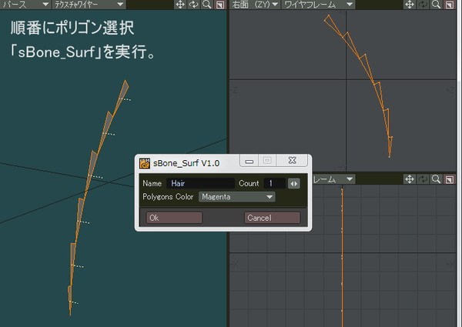Open the テクスチャワイヤー display mode dropdown
This screenshot has width=462, height=327.
[x=89, y=5]
